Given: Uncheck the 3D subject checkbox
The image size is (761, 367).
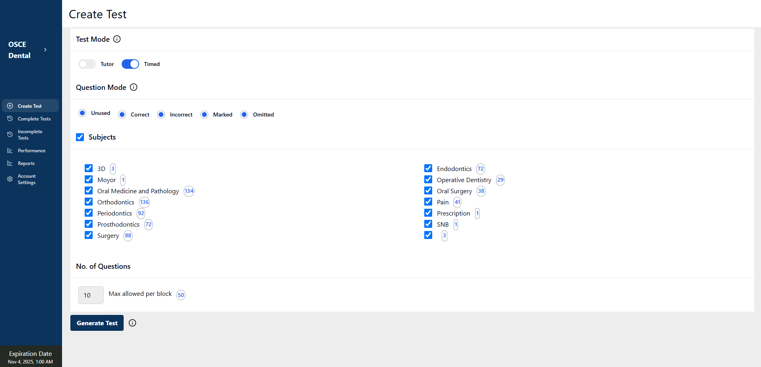Looking at the screenshot, I should click(89, 168).
